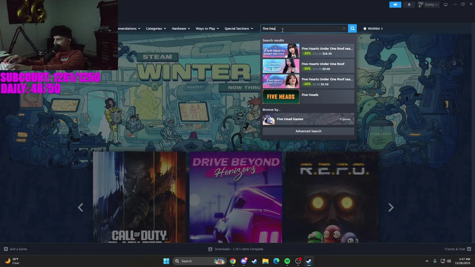This screenshot has height=267, width=475.
Task: Go to next carousel item arrow
Action: 391,208
